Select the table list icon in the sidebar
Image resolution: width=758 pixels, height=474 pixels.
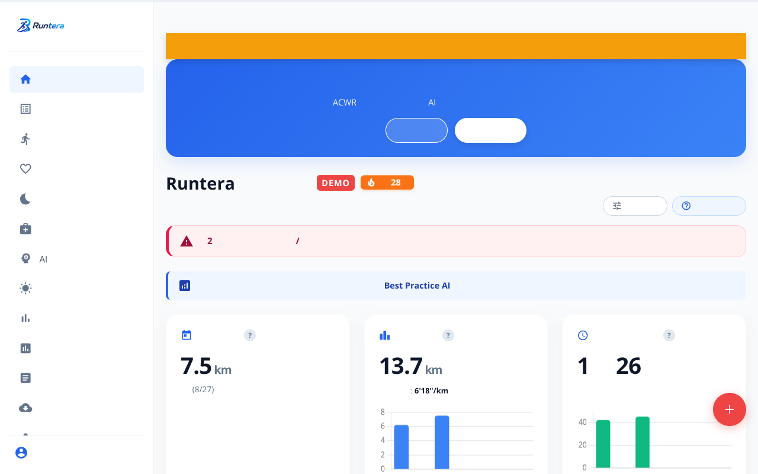coord(25,109)
